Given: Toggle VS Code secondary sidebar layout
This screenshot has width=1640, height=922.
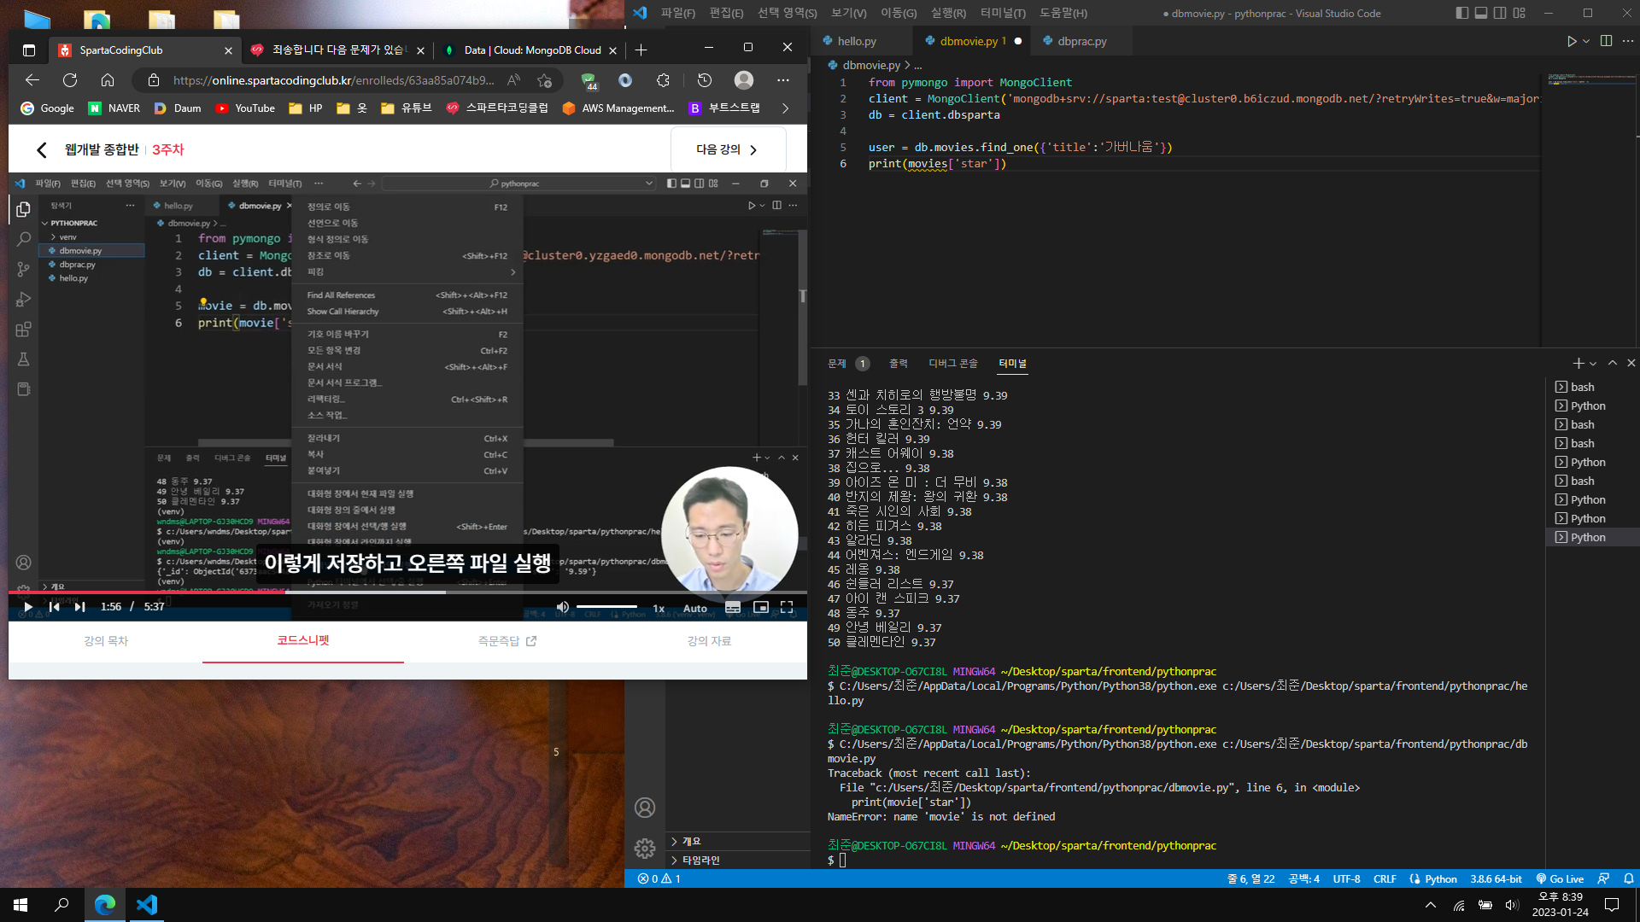Looking at the screenshot, I should [1500, 13].
